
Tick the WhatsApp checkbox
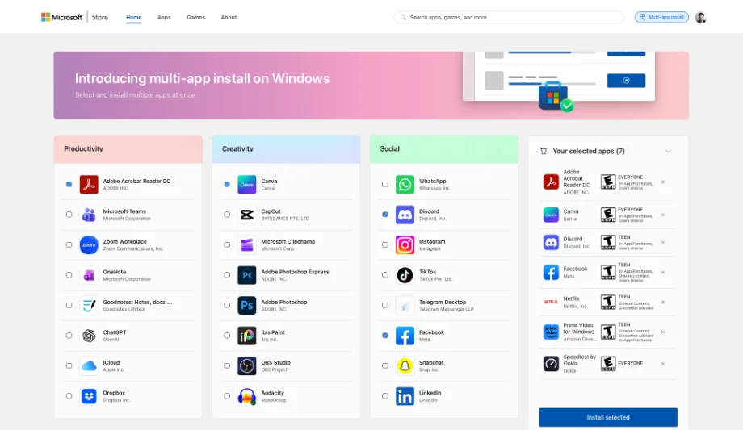[x=384, y=184]
